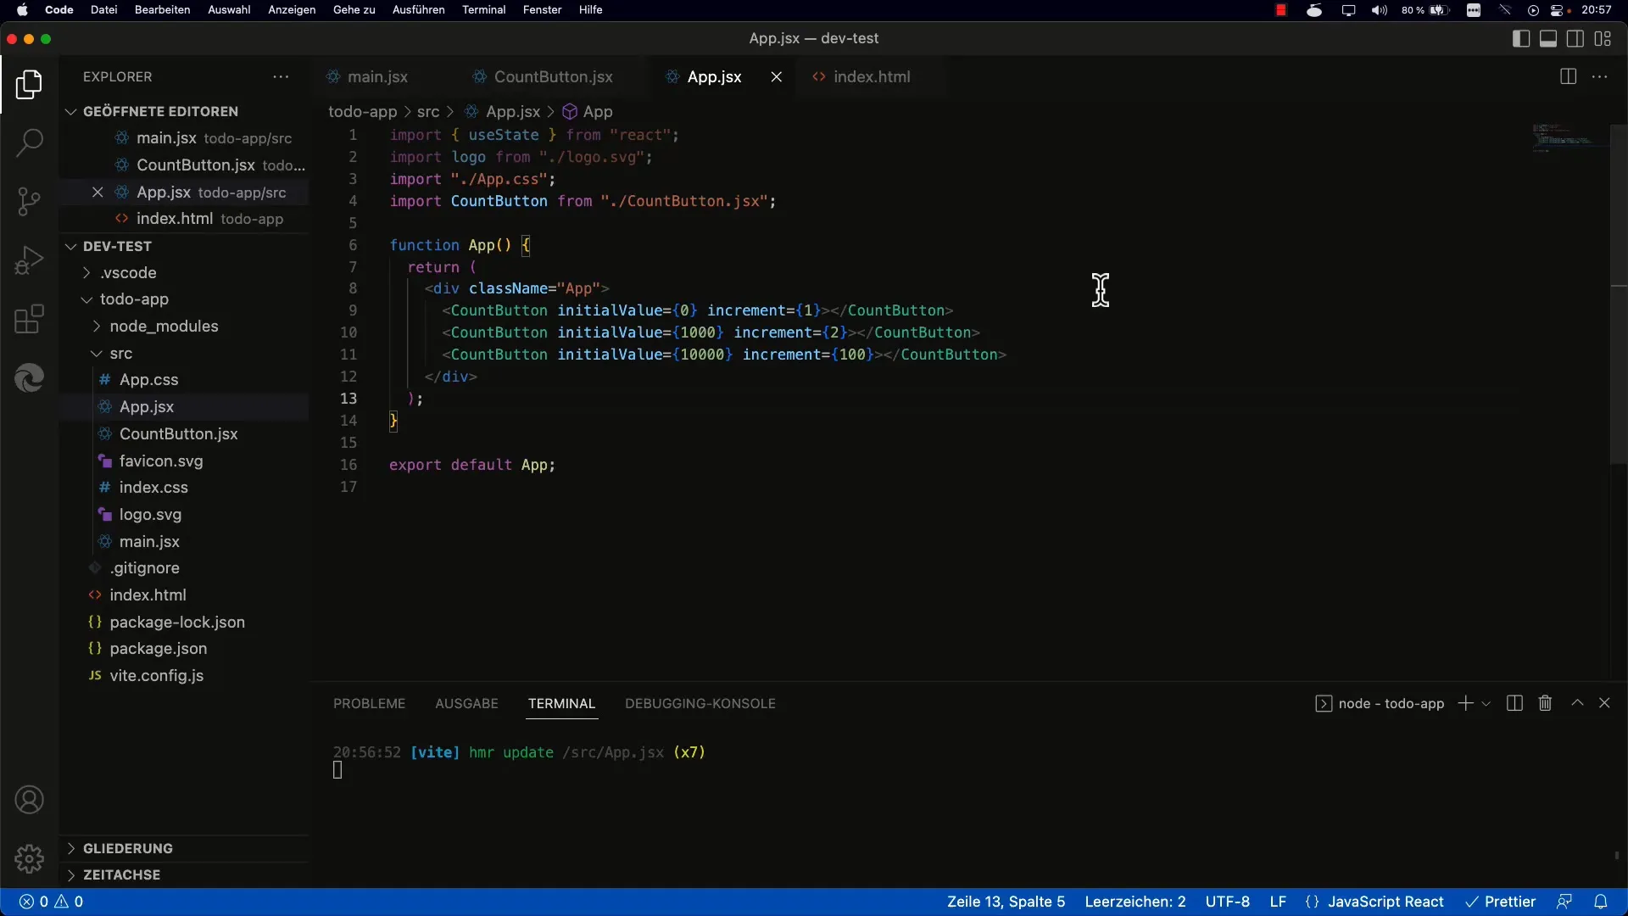Viewport: 1628px width, 916px height.
Task: Open the Manage gear icon
Action: [x=29, y=858]
